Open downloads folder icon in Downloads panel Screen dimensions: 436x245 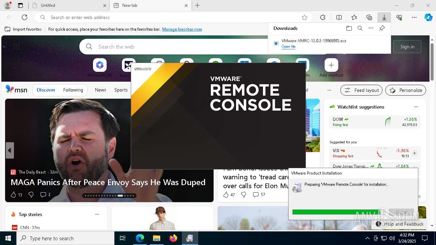(349, 28)
